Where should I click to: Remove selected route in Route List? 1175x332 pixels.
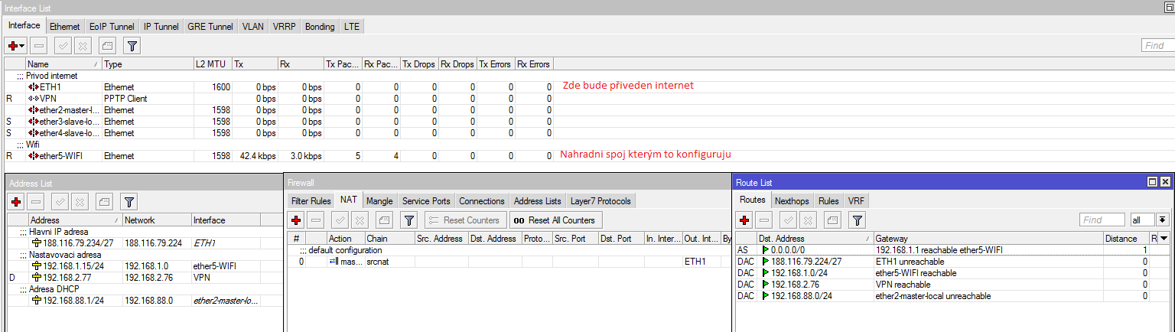763,220
